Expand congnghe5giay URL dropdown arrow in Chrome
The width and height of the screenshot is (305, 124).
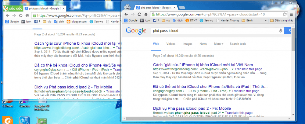click(230, 91)
